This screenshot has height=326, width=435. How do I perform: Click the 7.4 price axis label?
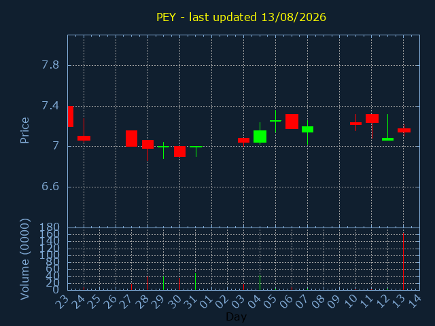point(50,106)
